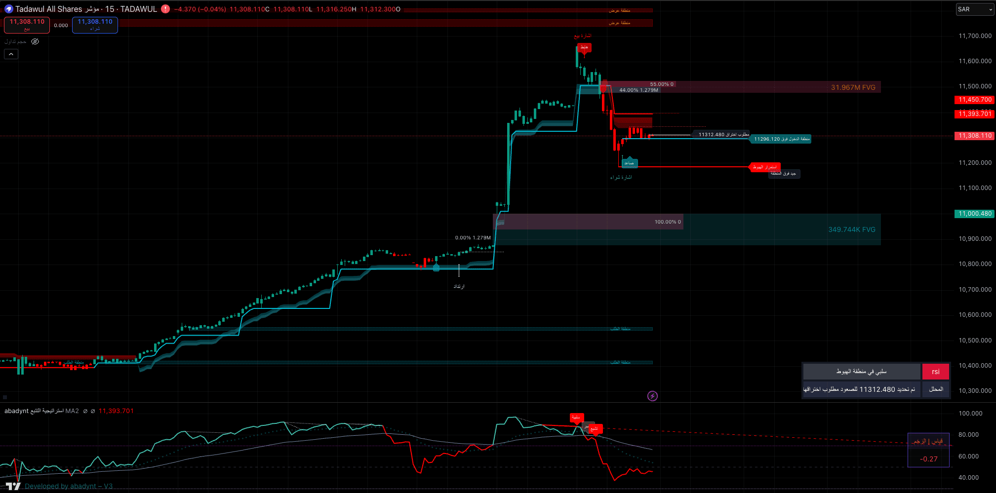Click the 11,000.480 green price axis label
Image resolution: width=996 pixels, height=493 pixels.
click(x=974, y=214)
